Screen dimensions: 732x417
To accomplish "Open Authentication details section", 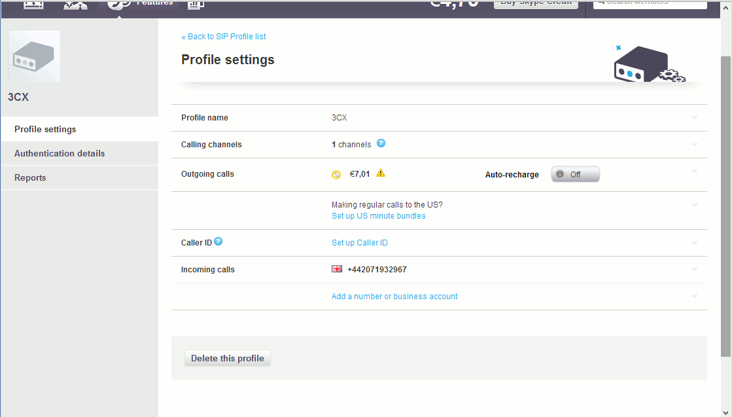I will click(80, 154).
